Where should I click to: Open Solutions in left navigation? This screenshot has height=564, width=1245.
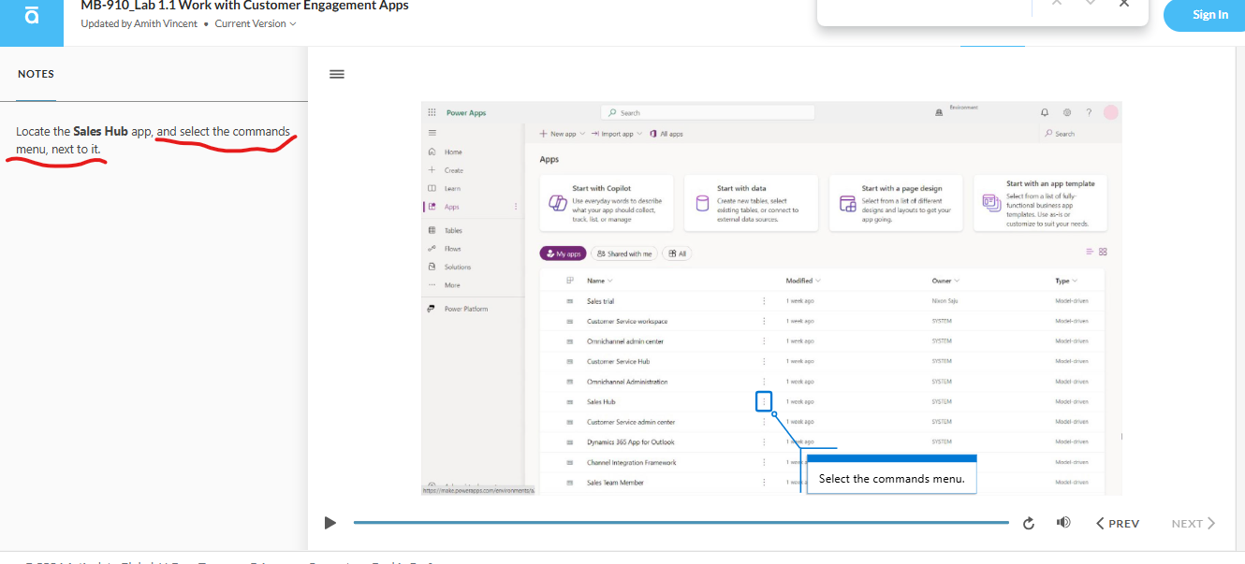pos(458,267)
